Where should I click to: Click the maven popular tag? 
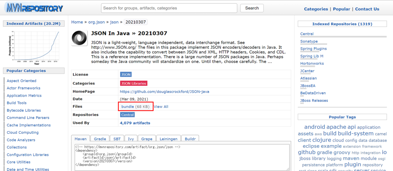[x=351, y=158]
